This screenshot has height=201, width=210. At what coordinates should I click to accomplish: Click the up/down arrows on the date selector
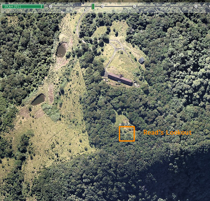coord(42,6)
